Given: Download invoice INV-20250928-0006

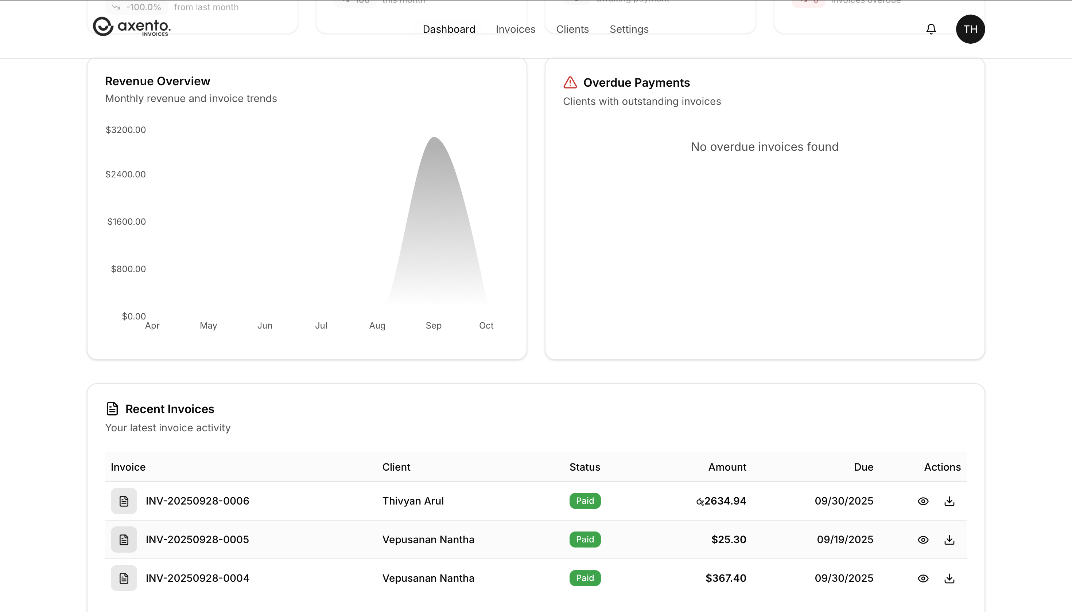Looking at the screenshot, I should click(x=949, y=501).
